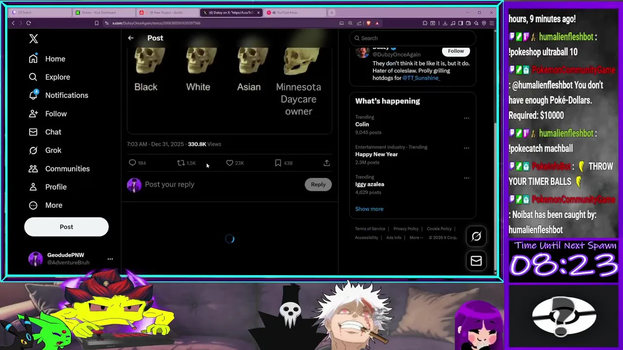
Task: Click the white Post button
Action: pyautogui.click(x=66, y=227)
